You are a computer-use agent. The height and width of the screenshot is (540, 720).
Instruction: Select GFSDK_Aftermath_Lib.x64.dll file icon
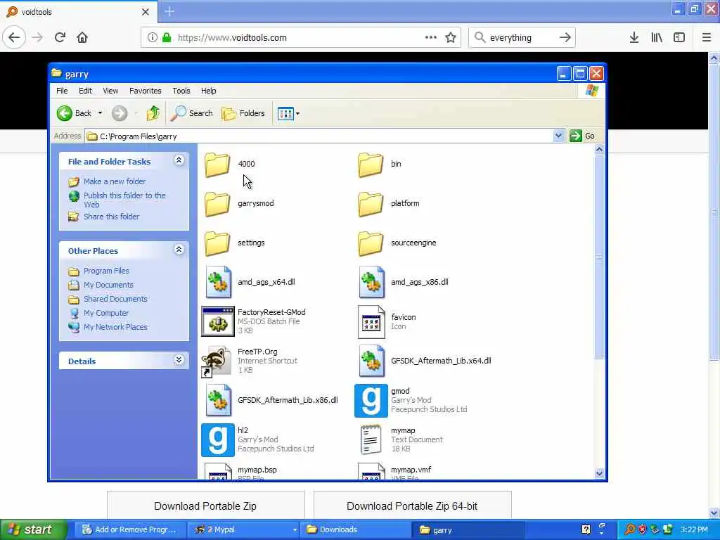click(x=371, y=361)
